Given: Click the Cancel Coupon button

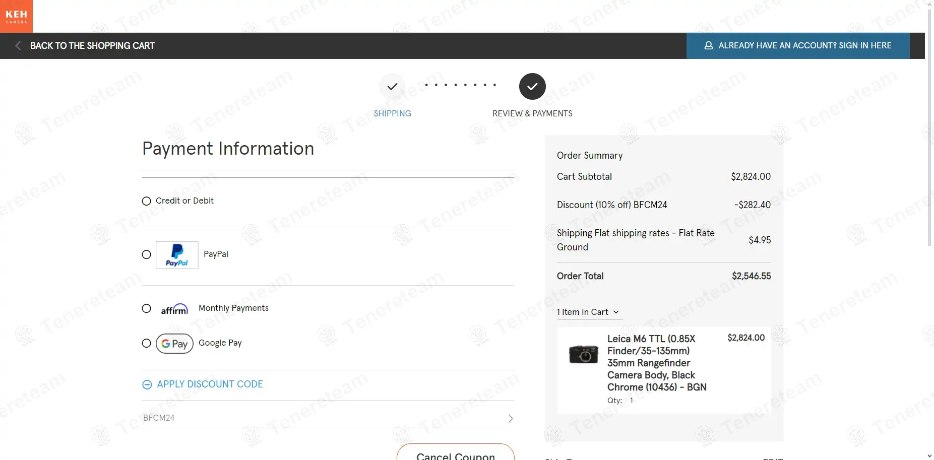Looking at the screenshot, I should pyautogui.click(x=456, y=452).
